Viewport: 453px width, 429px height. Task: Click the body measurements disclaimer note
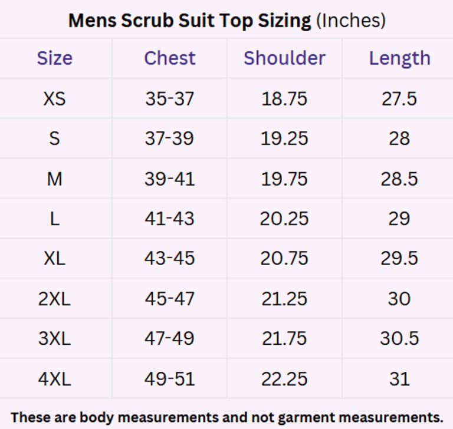tap(226, 417)
